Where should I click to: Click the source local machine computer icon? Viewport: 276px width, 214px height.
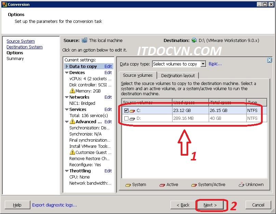pos(84,40)
